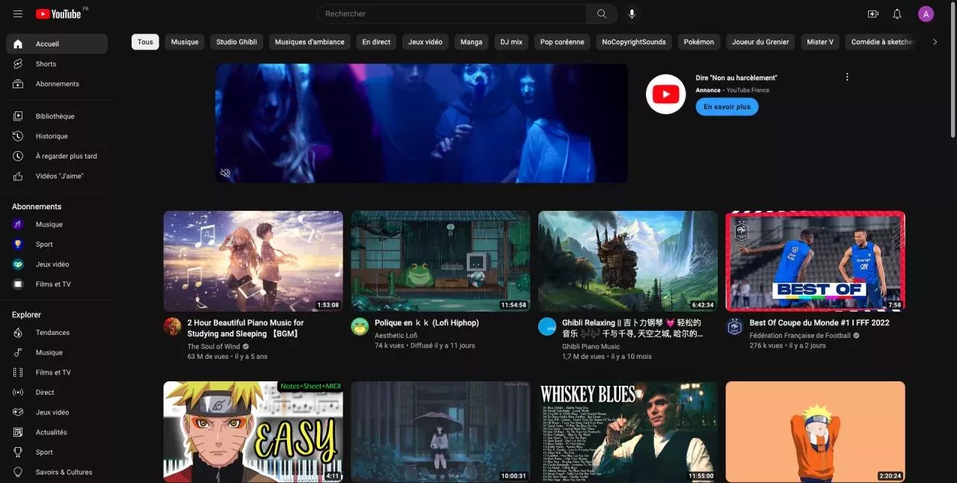Screen dimensions: 957x483
Task: Play the anime piano couple thumbnail
Action: [253, 261]
